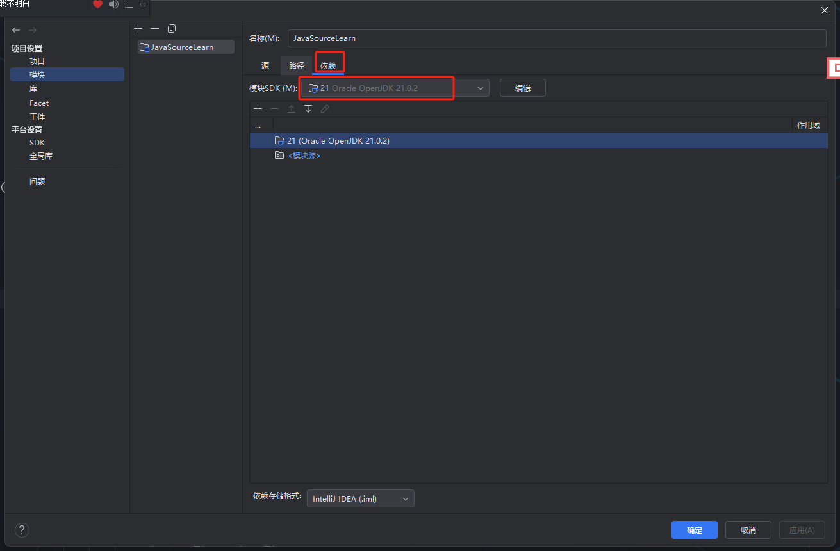Move dependency up arrow icon

pyautogui.click(x=292, y=109)
